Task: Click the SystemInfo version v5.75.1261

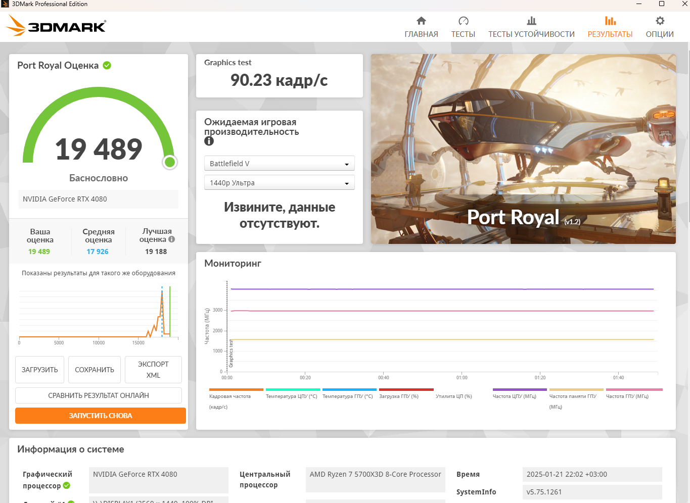Action: (592, 492)
